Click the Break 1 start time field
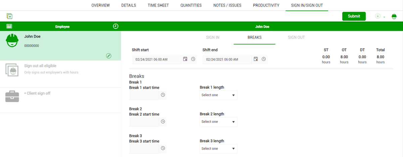Screen dimensions: 403x157 pos(144,95)
